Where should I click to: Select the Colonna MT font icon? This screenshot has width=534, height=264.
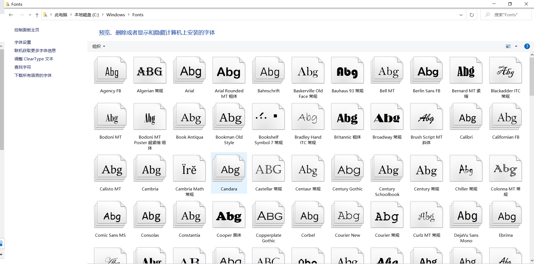(506, 168)
